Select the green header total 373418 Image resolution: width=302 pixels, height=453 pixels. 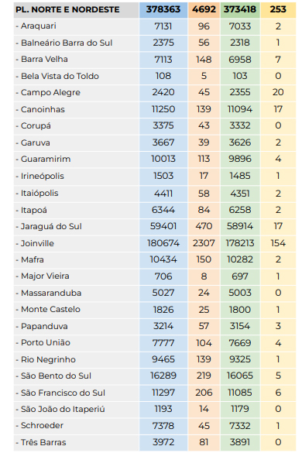point(240,9)
